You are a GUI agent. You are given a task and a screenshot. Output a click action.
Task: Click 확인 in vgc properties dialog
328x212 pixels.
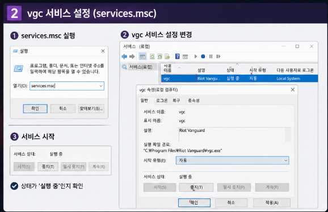point(194,202)
